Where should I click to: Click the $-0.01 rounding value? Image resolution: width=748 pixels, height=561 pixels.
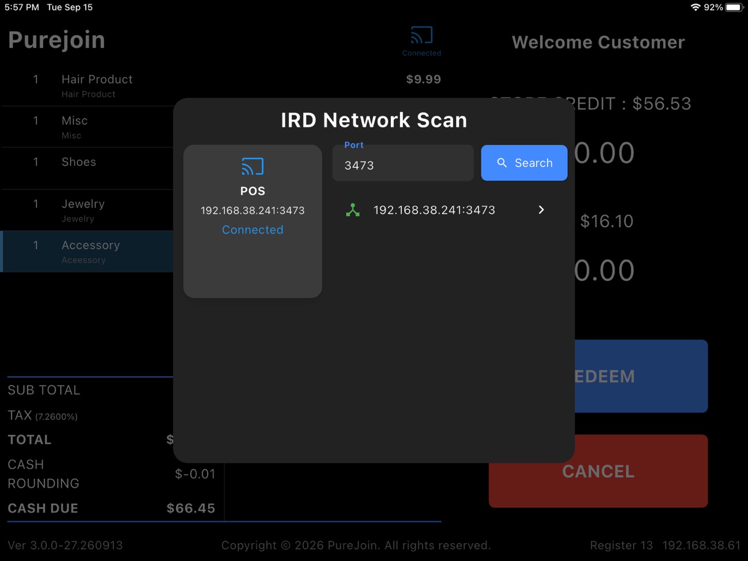click(195, 474)
